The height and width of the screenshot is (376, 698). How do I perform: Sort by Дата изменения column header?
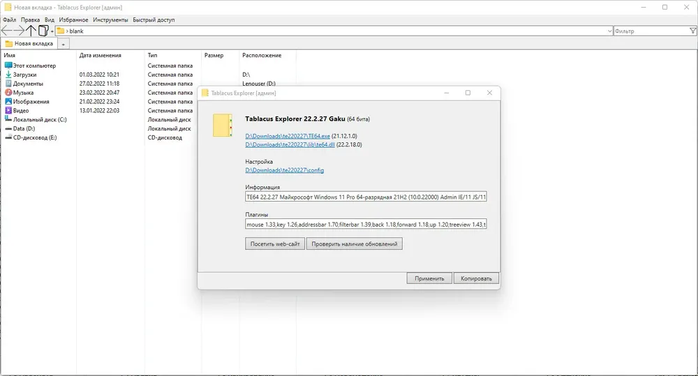click(x=100, y=55)
